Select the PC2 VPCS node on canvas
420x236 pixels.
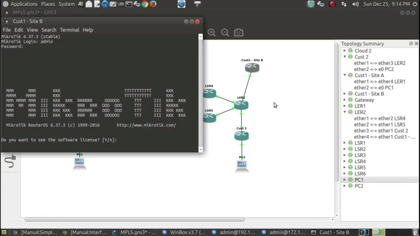pos(242,166)
